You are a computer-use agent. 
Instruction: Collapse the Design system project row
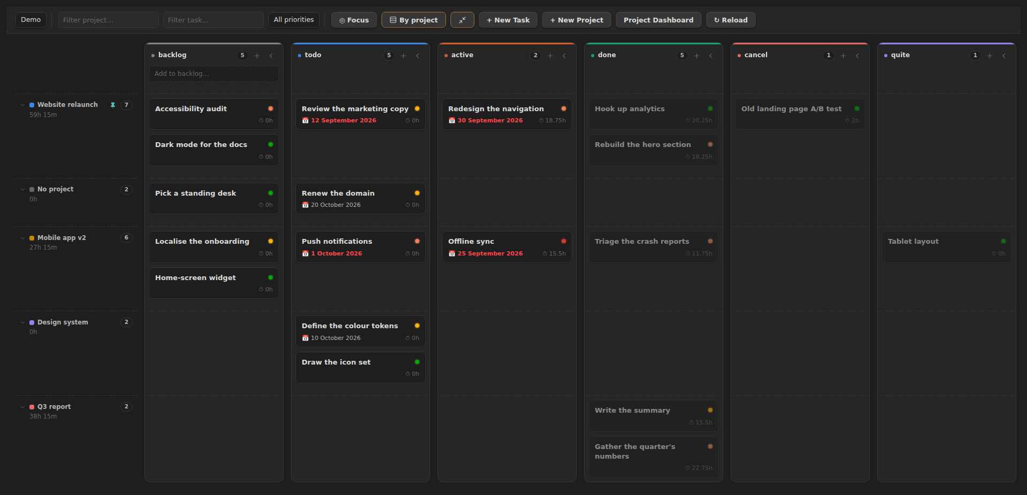[22, 322]
